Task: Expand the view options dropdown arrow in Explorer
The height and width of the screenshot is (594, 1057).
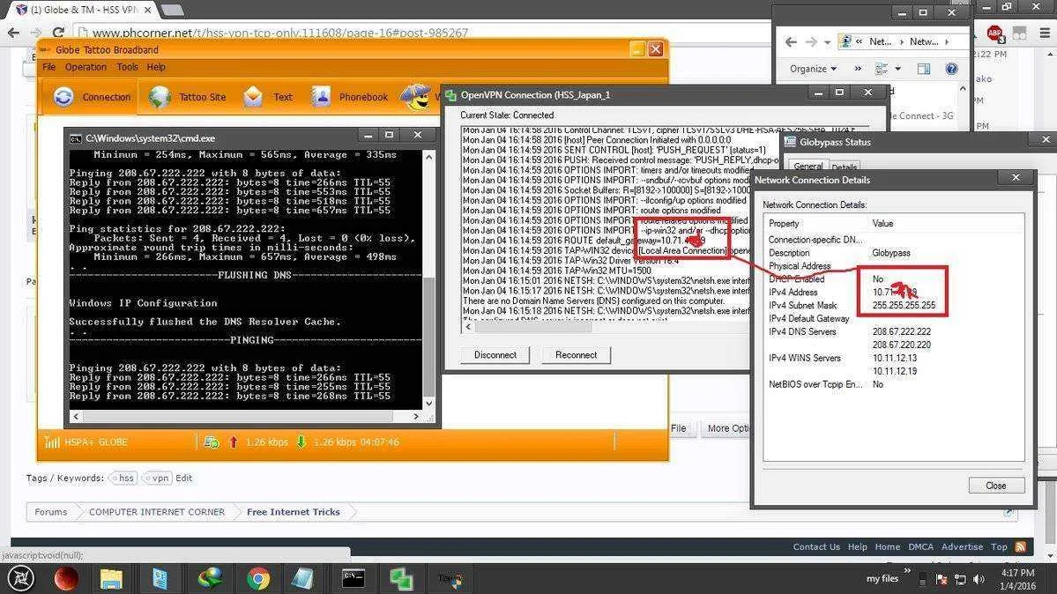Action: tap(897, 69)
